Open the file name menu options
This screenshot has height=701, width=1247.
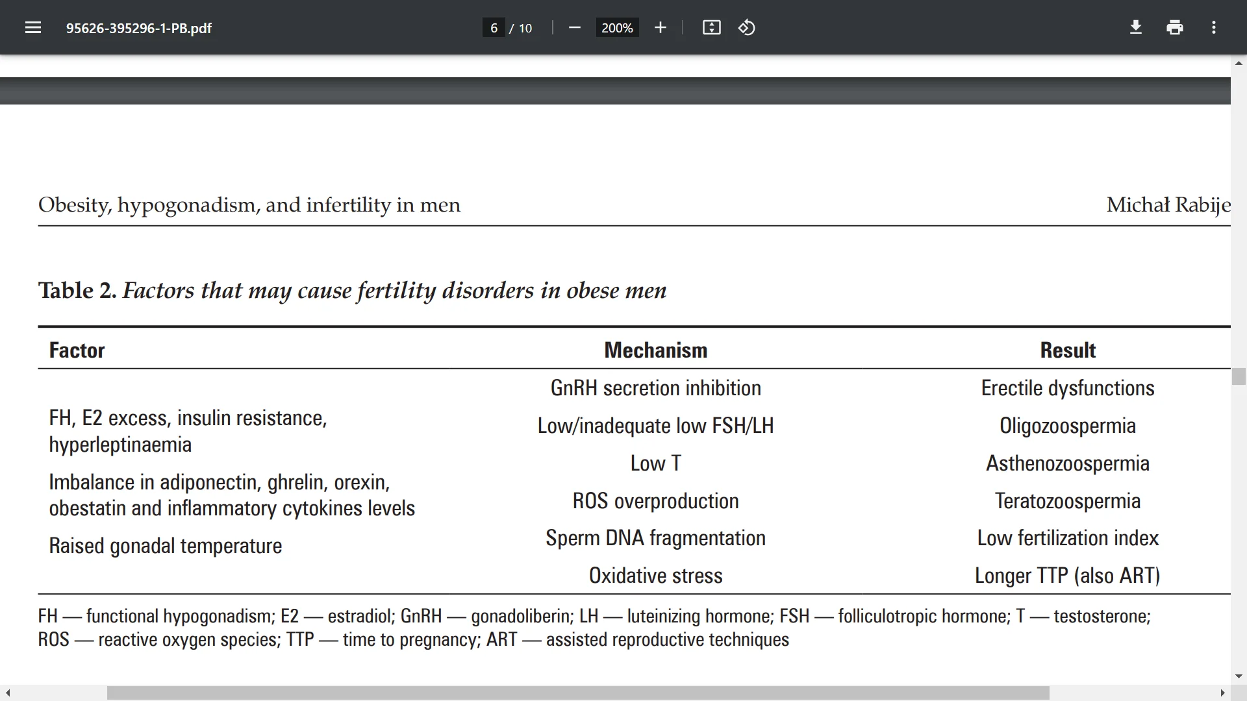coord(32,29)
